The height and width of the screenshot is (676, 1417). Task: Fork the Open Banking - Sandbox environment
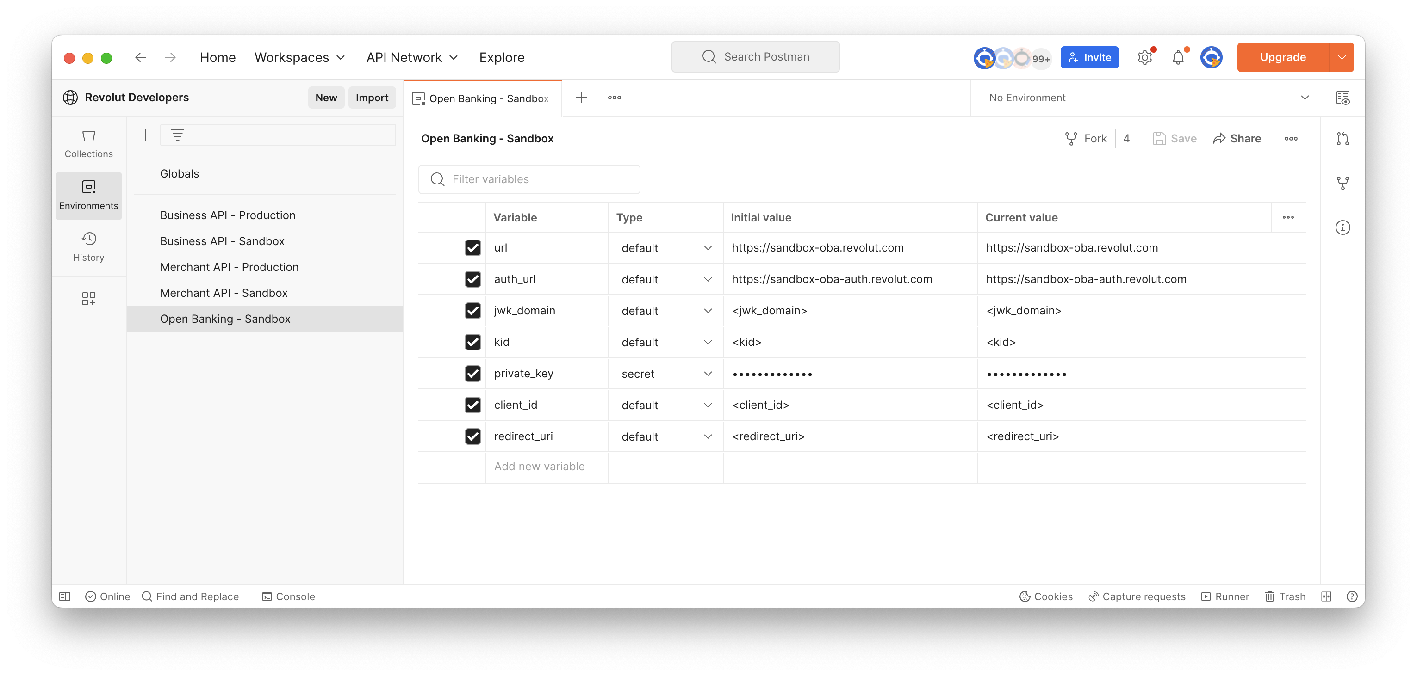1086,139
